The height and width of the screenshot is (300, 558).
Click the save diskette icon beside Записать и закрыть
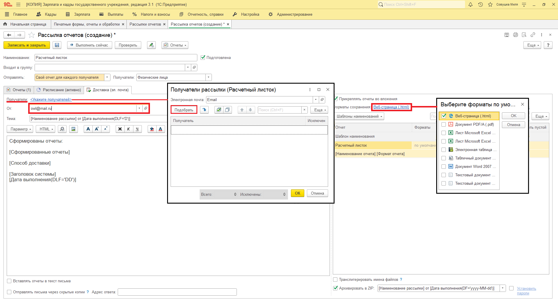[x=57, y=45]
